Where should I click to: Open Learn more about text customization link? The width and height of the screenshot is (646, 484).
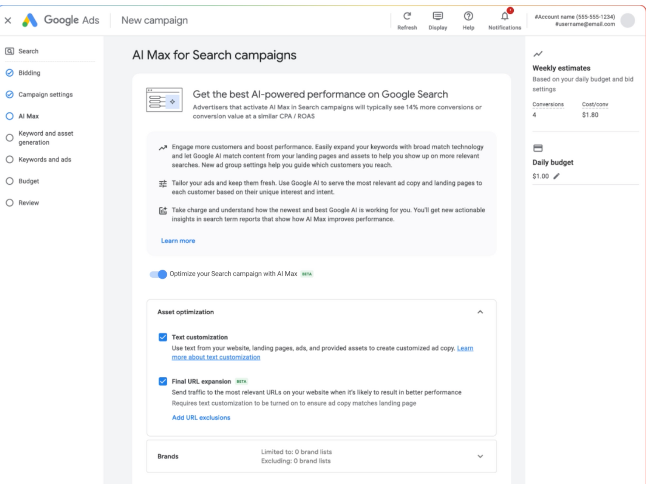click(x=216, y=357)
